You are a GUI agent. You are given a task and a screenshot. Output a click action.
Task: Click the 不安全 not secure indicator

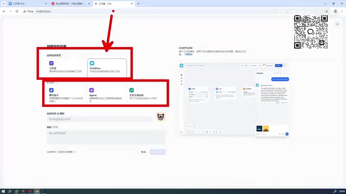click(x=28, y=11)
